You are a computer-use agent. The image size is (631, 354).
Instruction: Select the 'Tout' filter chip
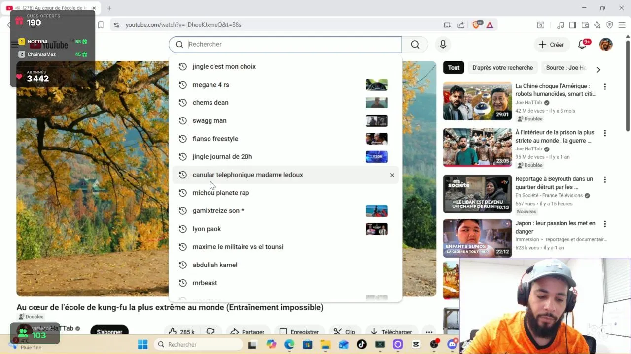tap(454, 68)
